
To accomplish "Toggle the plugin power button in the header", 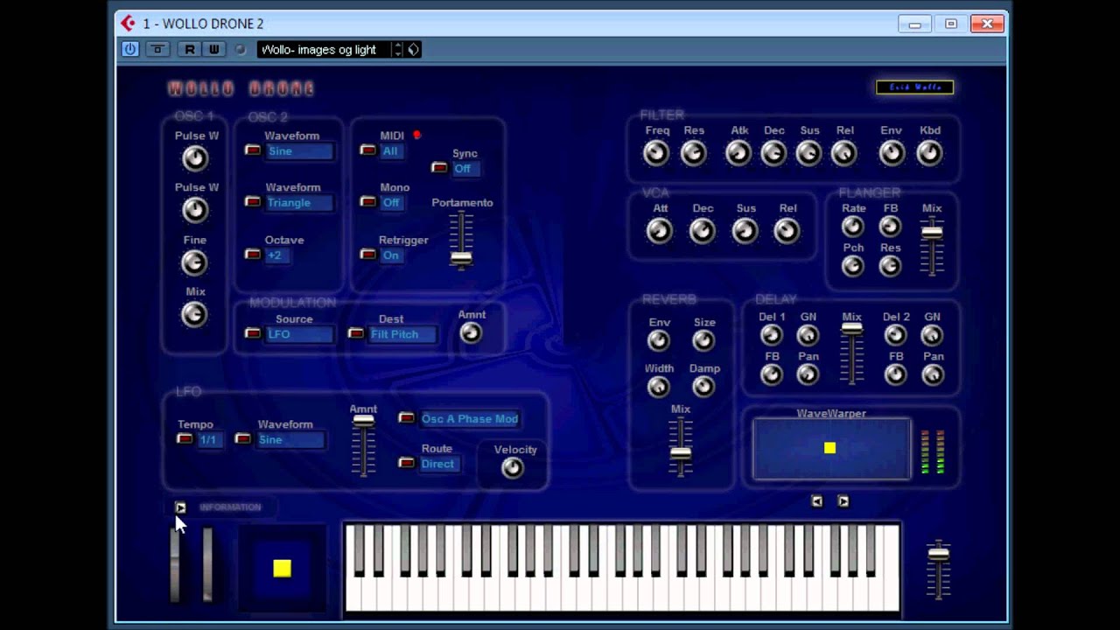I will 129,50.
